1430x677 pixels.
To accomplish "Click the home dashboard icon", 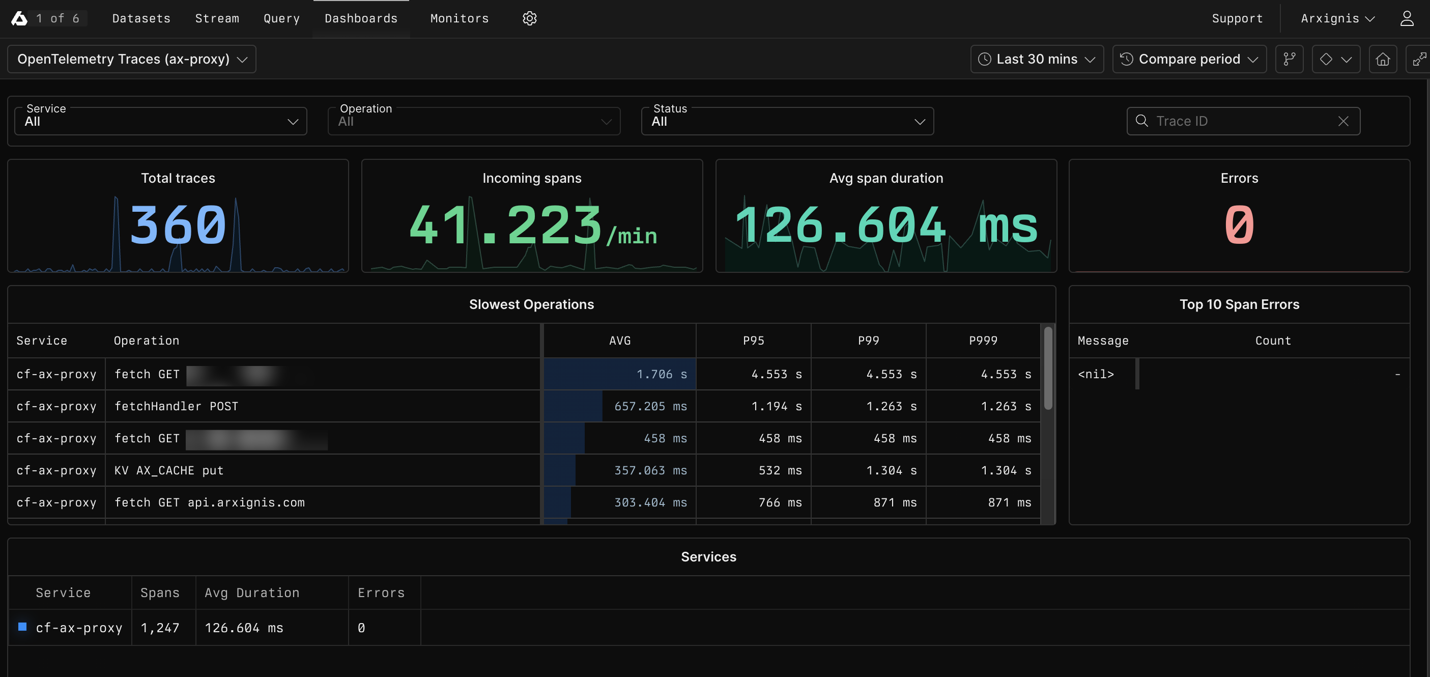I will (x=1383, y=59).
